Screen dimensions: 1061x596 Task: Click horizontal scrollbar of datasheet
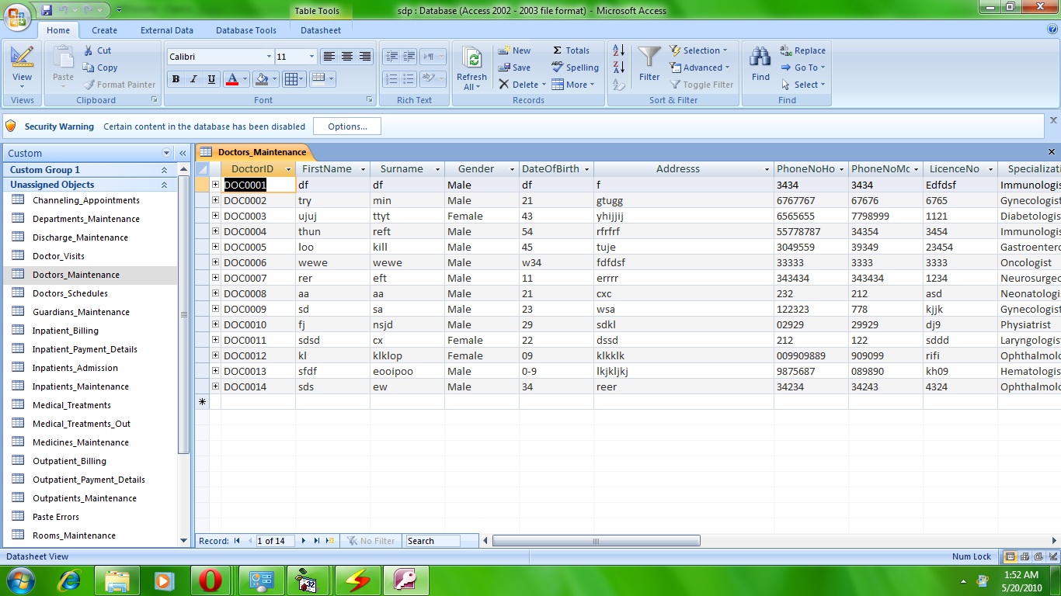pyautogui.click(x=596, y=541)
